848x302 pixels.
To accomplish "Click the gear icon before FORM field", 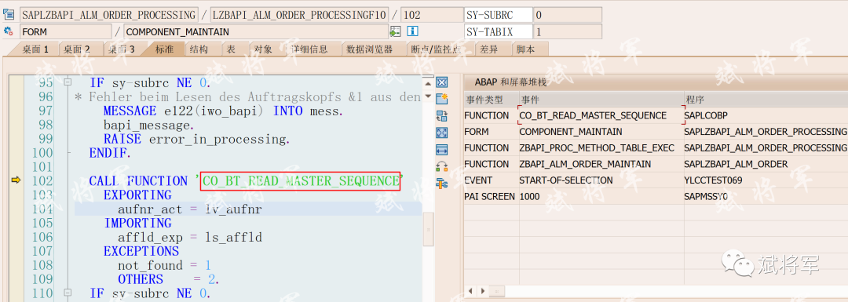I will point(9,31).
